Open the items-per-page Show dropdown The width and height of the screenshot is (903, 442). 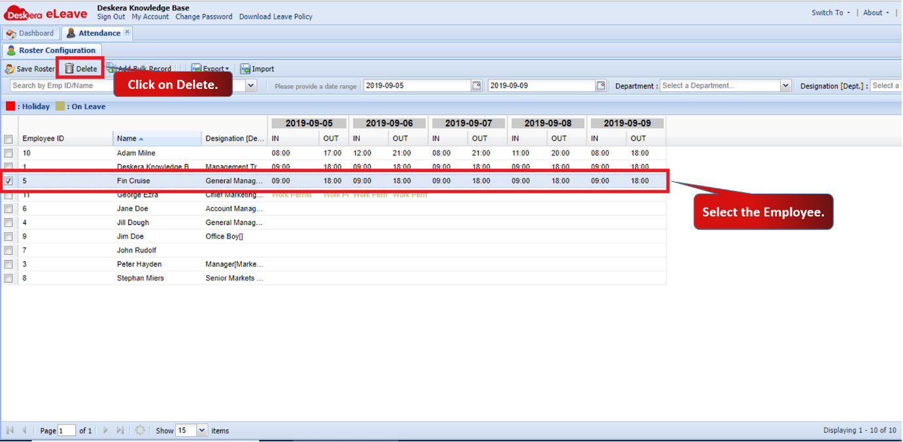[202, 430]
